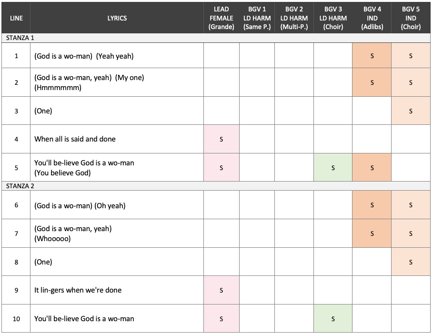Viewport: 433px width, 335px height.
Task: Select the STANZA 2 section row
Action: (x=216, y=186)
